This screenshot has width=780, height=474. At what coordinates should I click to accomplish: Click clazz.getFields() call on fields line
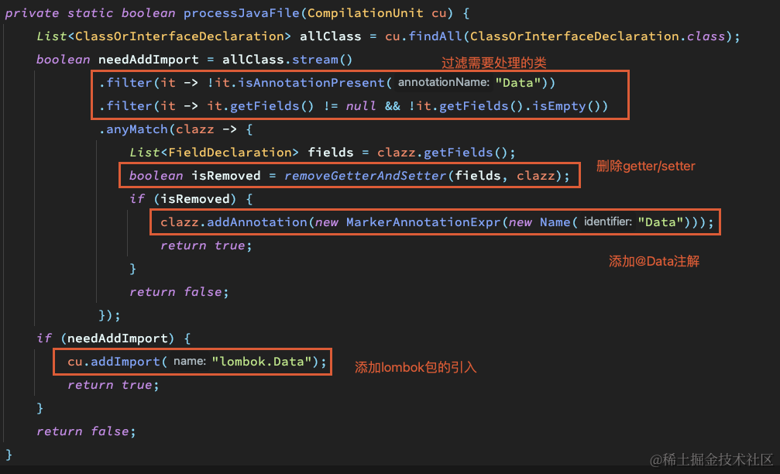pos(442,153)
